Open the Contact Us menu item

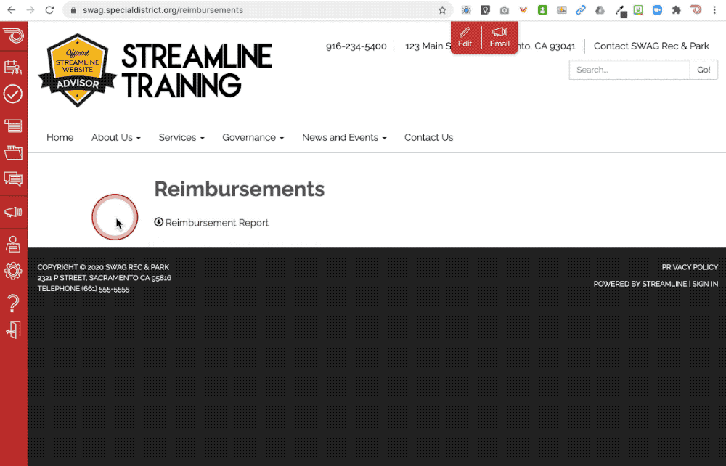click(429, 137)
